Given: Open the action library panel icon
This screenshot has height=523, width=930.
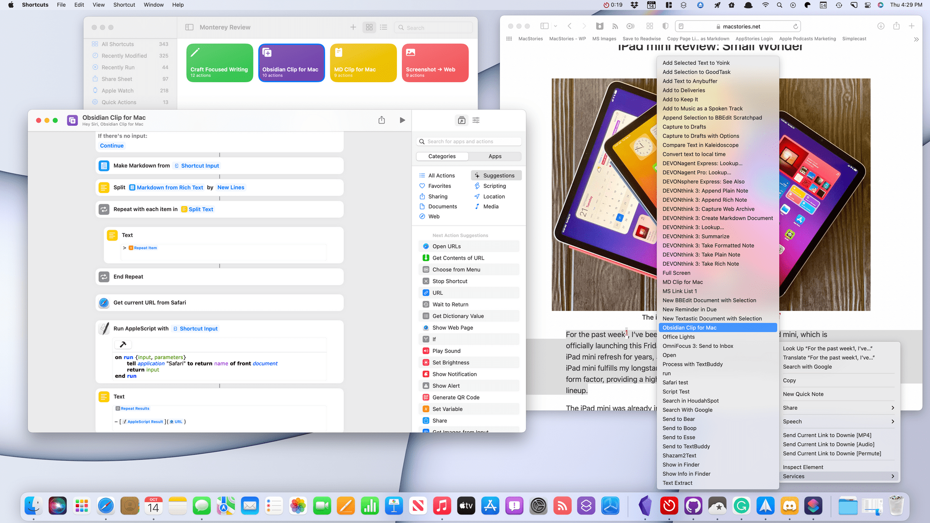Looking at the screenshot, I should point(461,120).
